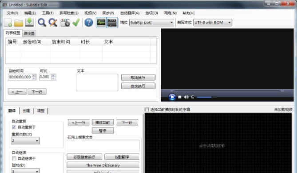Click the waveform area to add waveform
Viewport: 298px width, 173px height.
(x=218, y=143)
